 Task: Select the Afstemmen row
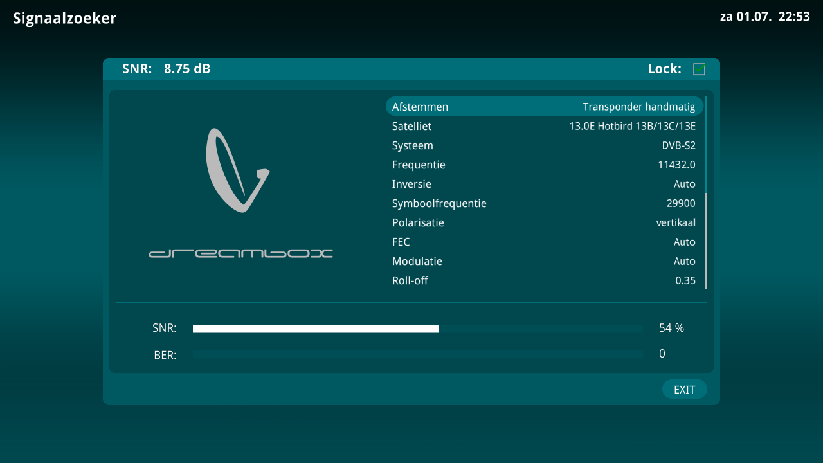point(544,107)
